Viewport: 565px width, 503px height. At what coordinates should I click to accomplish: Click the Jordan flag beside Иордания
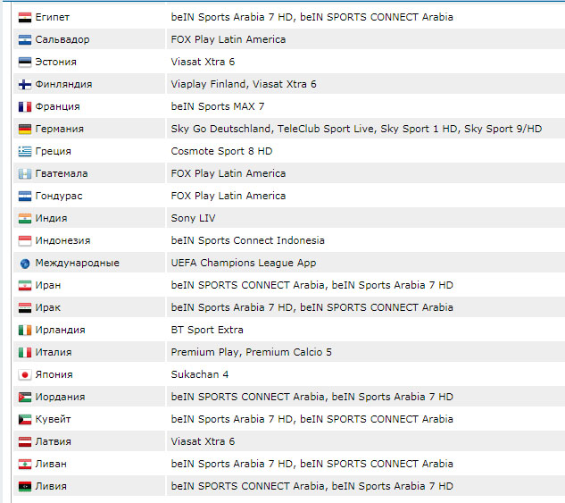[x=25, y=398]
